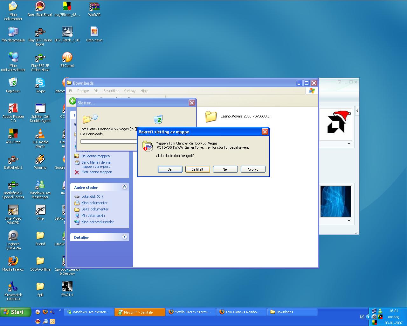Go back with the green Back arrow

click(73, 101)
